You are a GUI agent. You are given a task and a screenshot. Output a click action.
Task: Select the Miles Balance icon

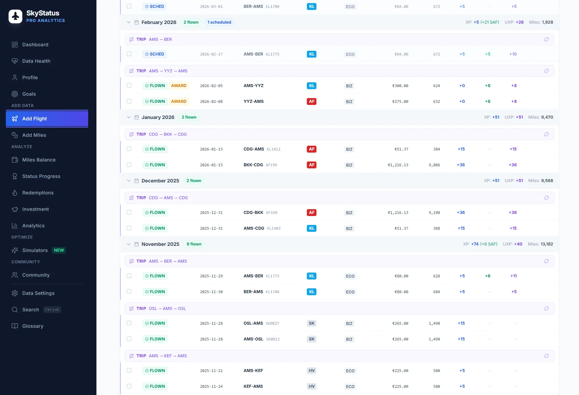point(15,160)
